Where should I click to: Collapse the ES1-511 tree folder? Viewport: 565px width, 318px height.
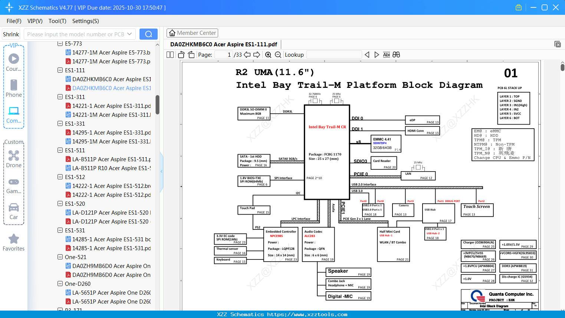pyautogui.click(x=60, y=150)
